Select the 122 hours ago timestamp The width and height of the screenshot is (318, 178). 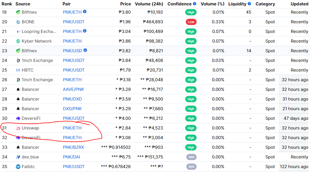pos(294,167)
